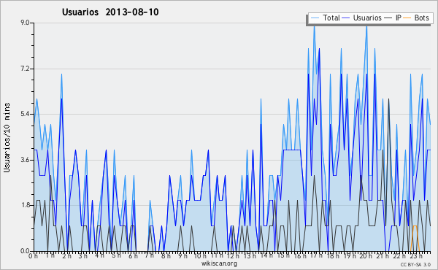
Task: Click the IP legend entry
Action: (x=393, y=18)
